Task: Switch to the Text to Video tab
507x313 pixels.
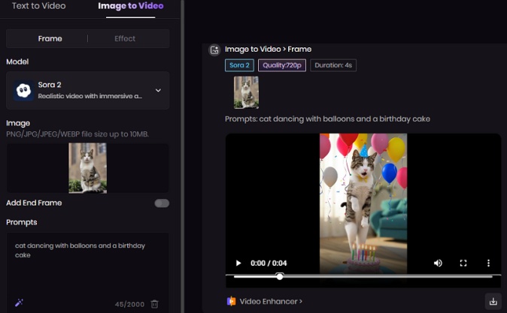Action: 39,6
